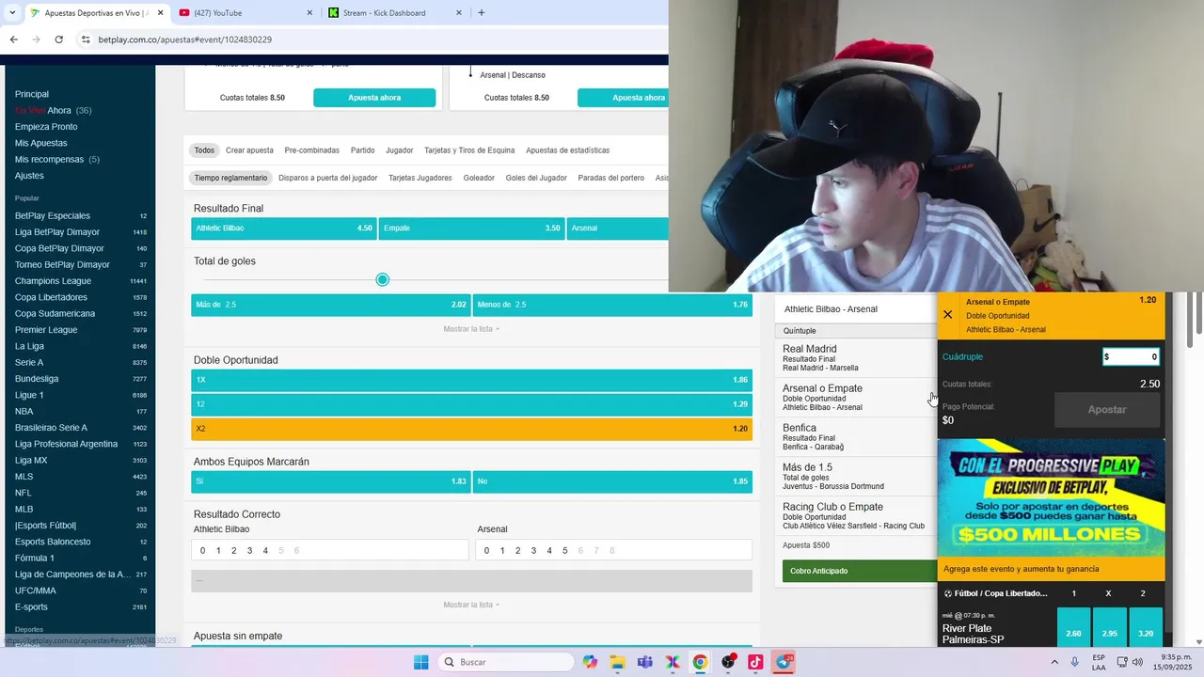Select the Crear apuesta filter
The height and width of the screenshot is (677, 1204).
tap(249, 150)
